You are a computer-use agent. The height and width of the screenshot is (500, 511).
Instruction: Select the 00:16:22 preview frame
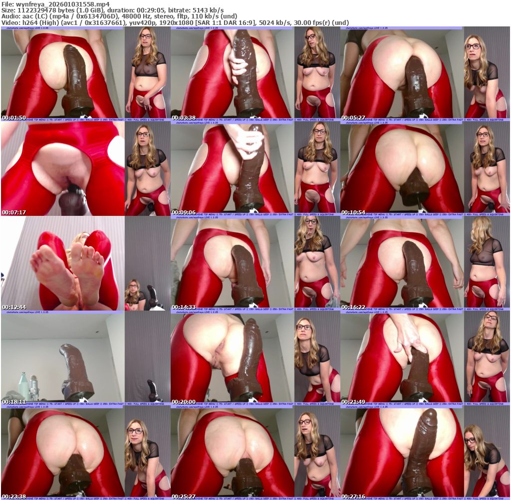(425, 263)
